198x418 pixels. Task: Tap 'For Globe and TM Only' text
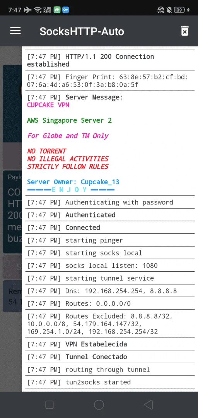tap(68, 136)
